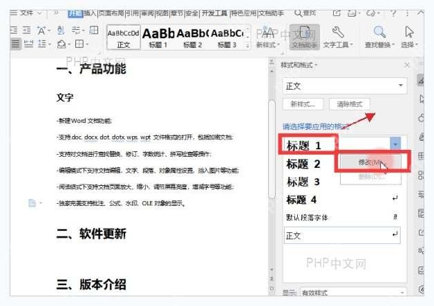
Task: Apply the 标题 3 style from ribbon gallery
Action: pyautogui.click(x=227, y=37)
